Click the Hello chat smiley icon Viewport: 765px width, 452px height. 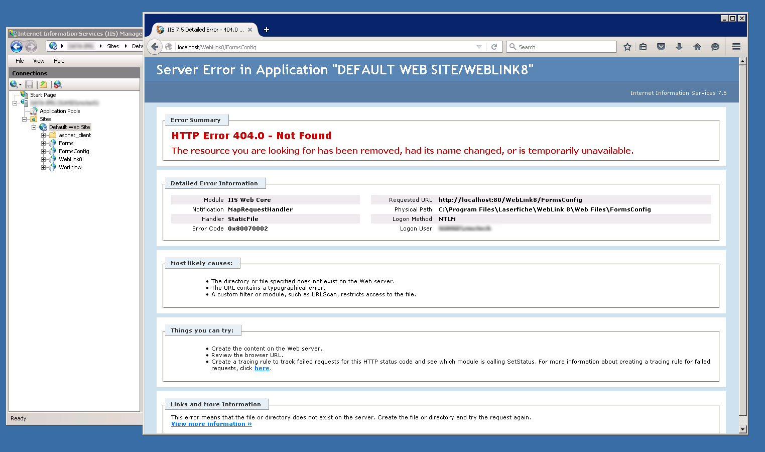pos(715,47)
